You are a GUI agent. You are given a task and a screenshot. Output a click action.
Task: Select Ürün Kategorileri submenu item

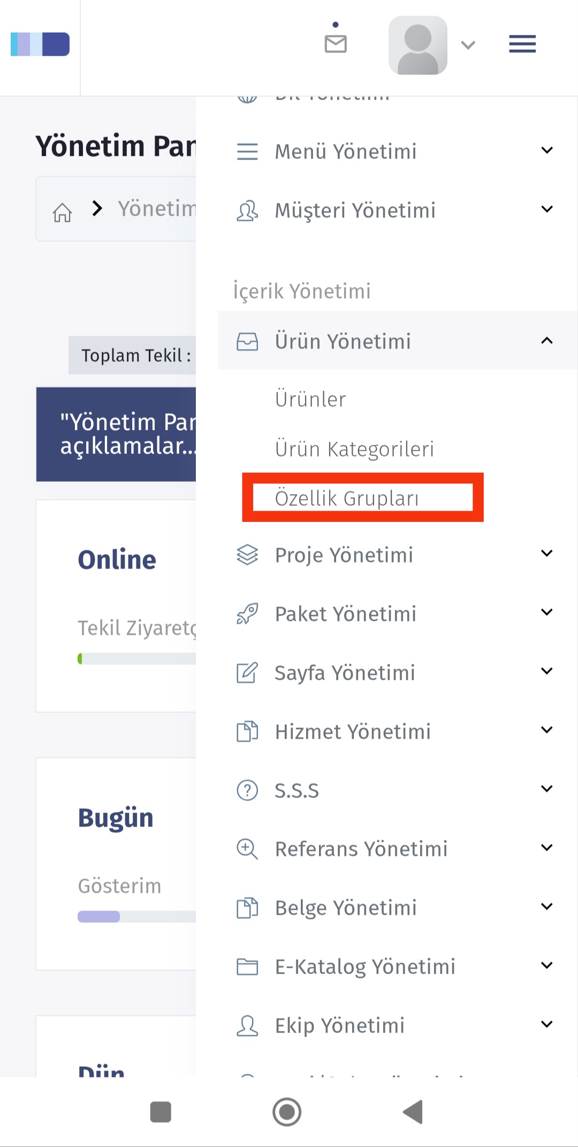coord(354,449)
